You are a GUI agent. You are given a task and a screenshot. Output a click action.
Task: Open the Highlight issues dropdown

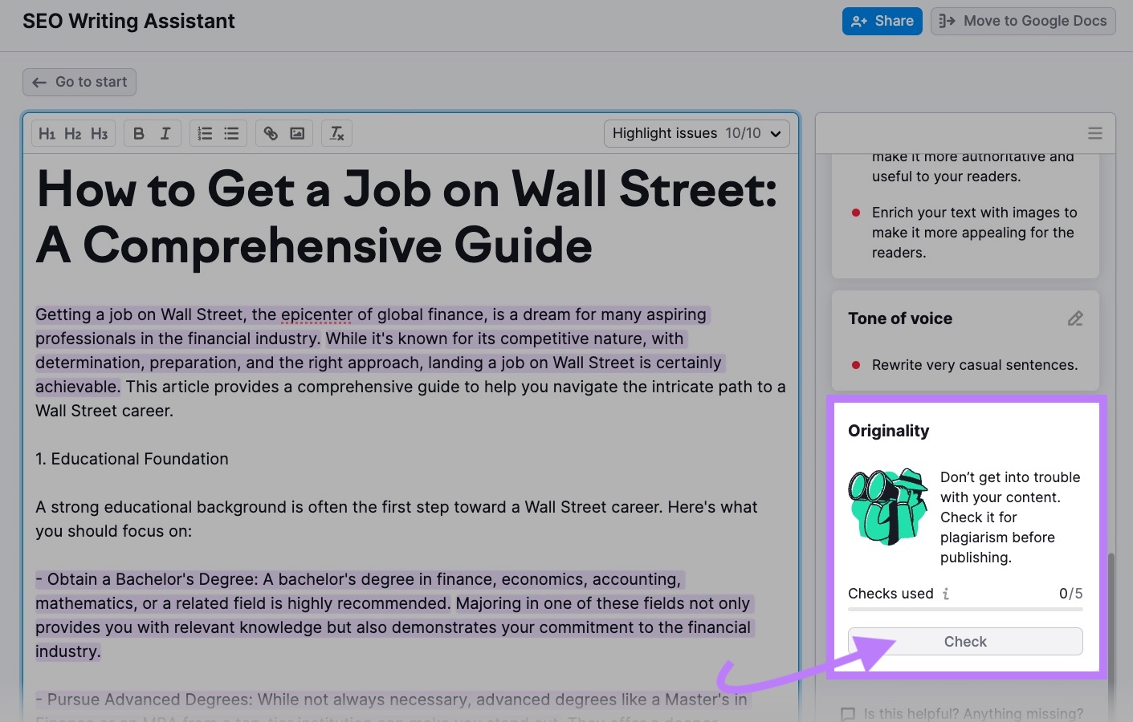[695, 133]
